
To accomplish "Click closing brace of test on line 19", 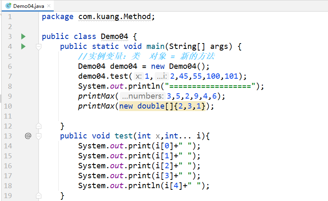I will [62, 196].
